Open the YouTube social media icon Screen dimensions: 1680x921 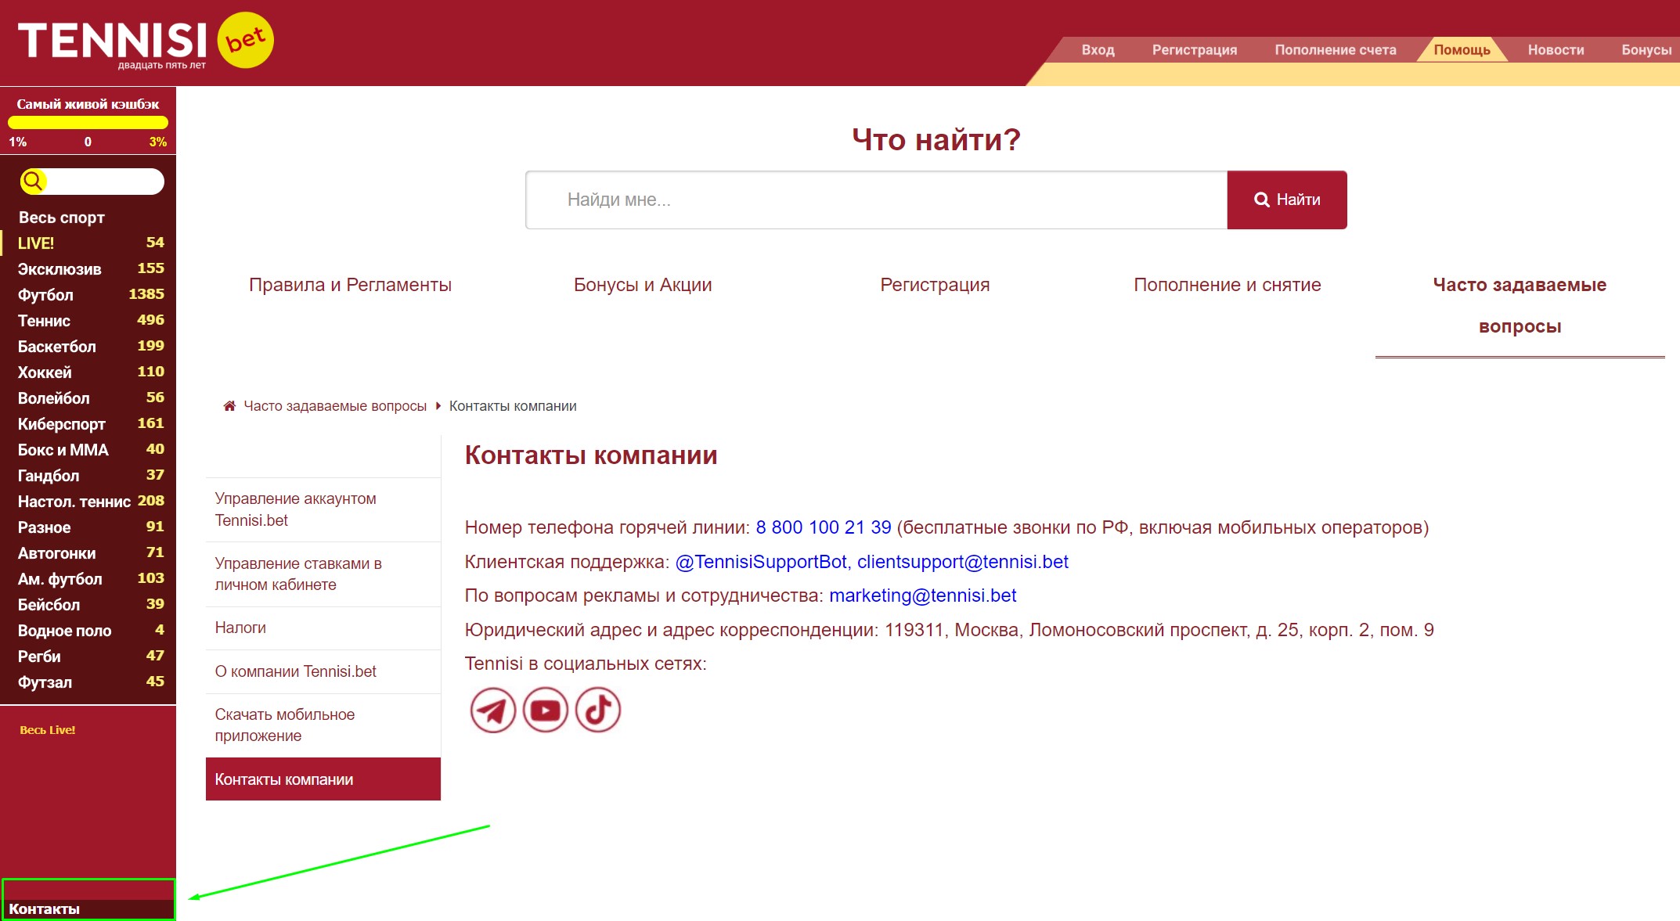click(546, 710)
